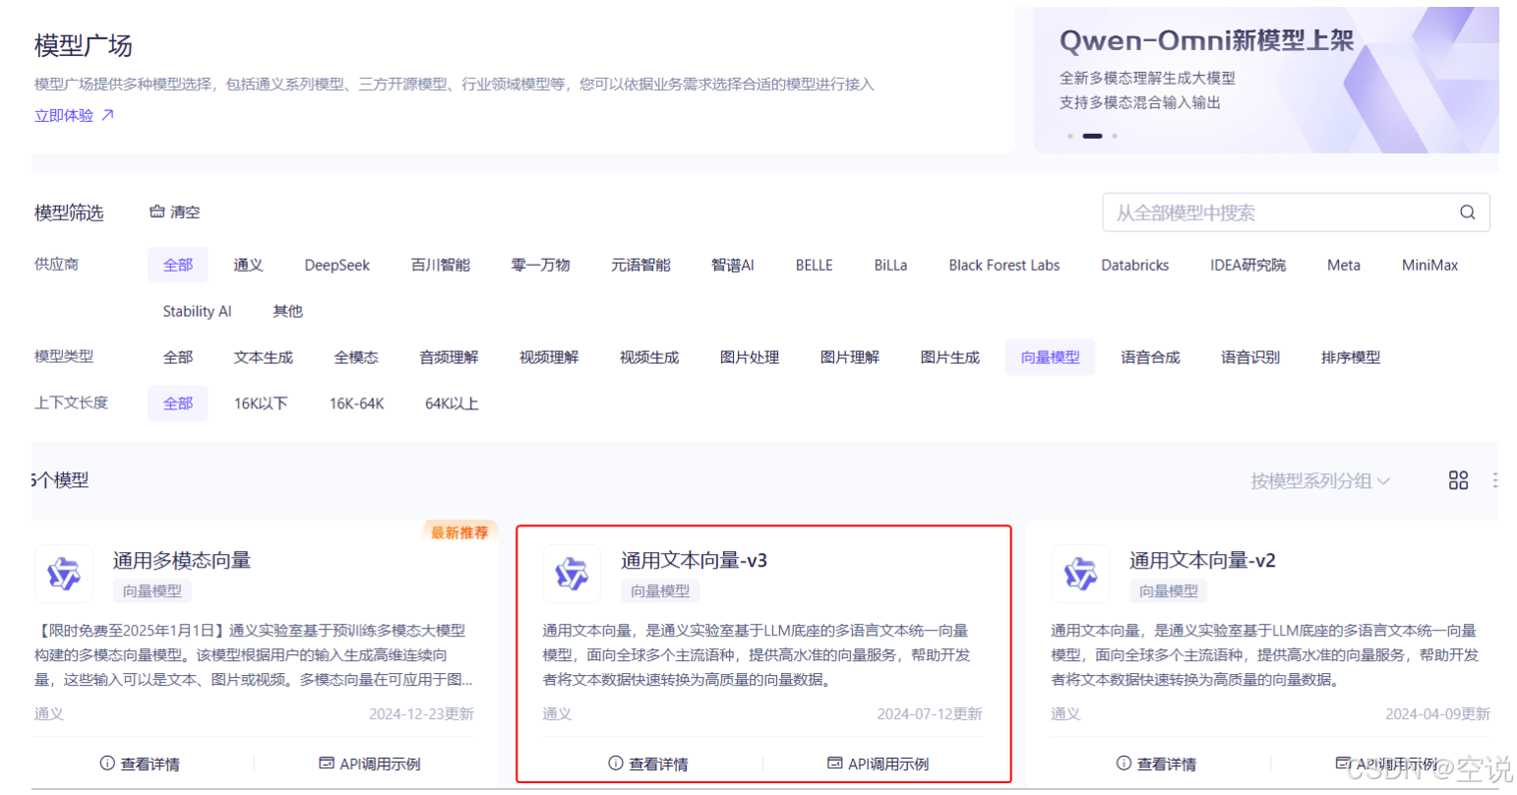Image resolution: width=1517 pixels, height=795 pixels.
Task: Open the 按模型系列分组 dropdown
Action: pos(1320,481)
